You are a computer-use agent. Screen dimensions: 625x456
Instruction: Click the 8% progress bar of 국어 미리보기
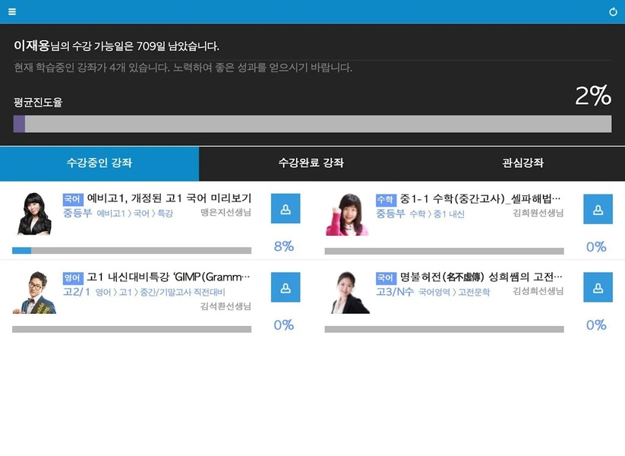pos(131,251)
